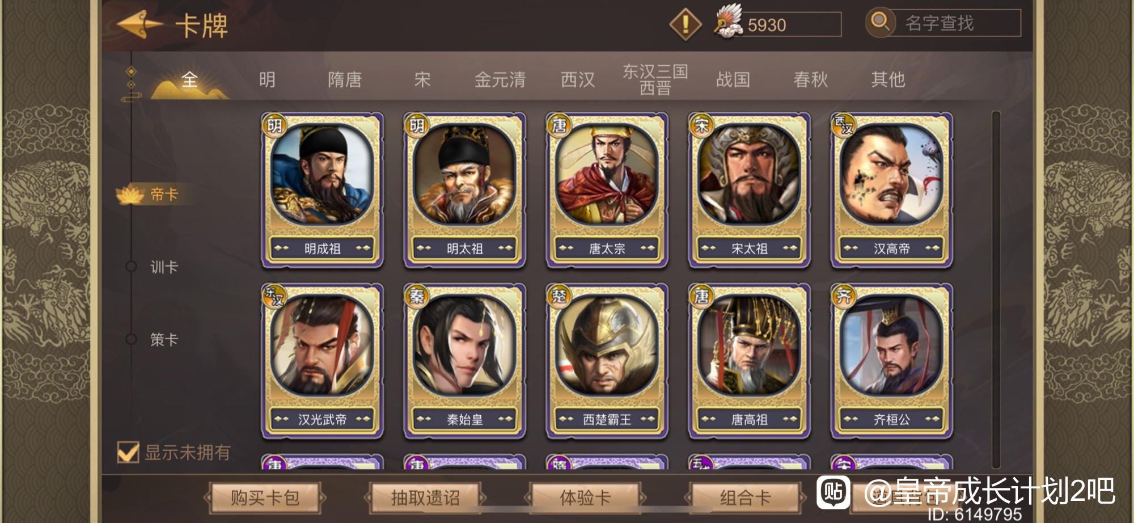This screenshot has height=523, width=1134.
Task: Select the 帝卡 lotus category
Action: pos(147,195)
